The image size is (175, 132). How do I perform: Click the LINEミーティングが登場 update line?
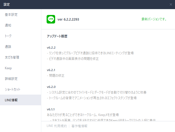(x=90, y=53)
